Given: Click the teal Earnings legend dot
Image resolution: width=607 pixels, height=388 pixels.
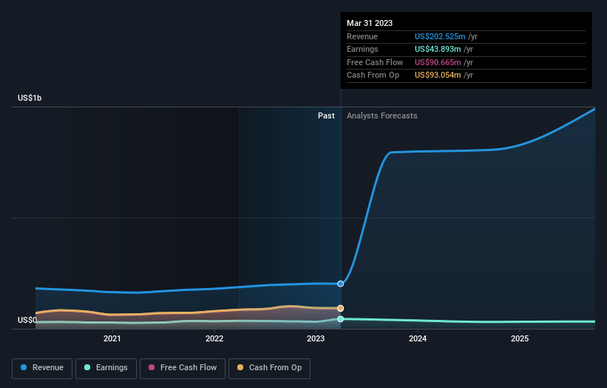Looking at the screenshot, I should (x=87, y=367).
